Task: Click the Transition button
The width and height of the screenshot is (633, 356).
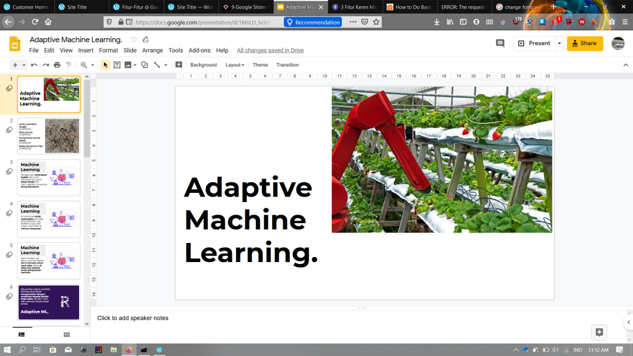Action: click(x=287, y=65)
